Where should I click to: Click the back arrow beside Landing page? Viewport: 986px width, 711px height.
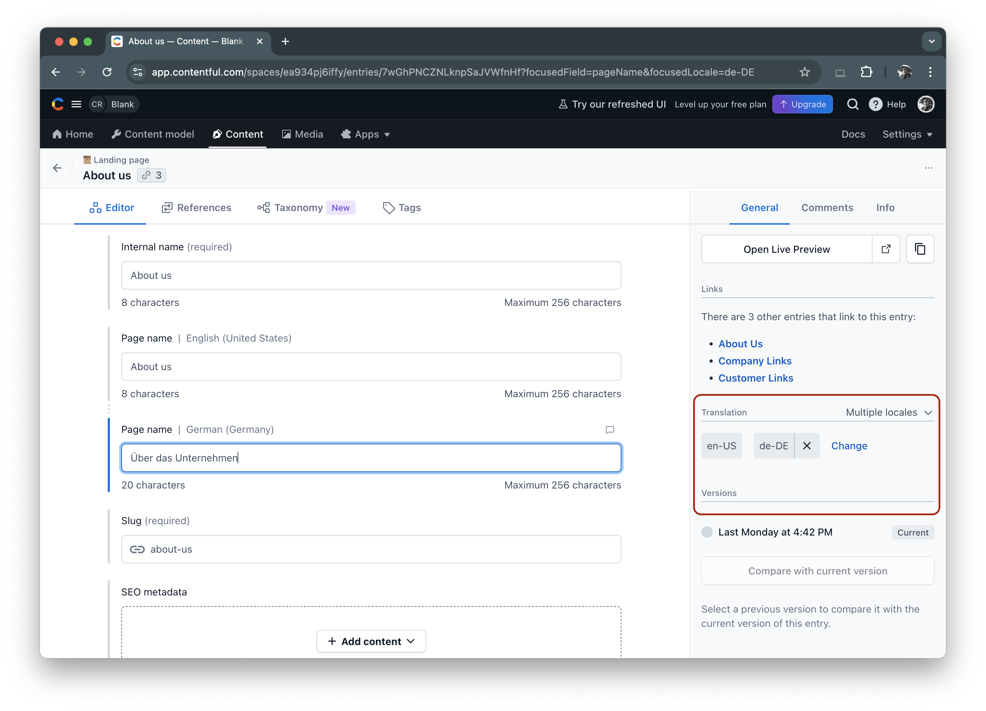click(57, 168)
